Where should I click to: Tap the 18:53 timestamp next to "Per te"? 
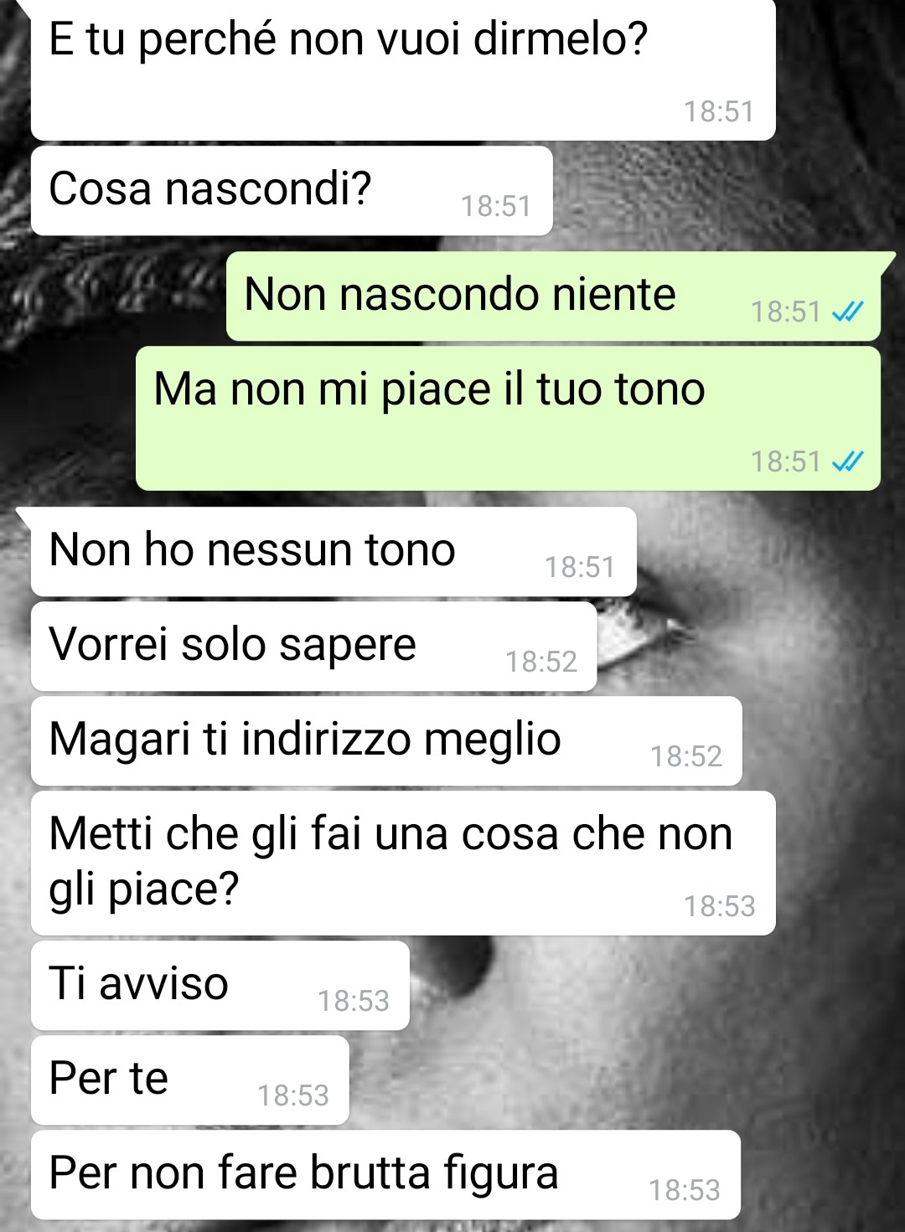coord(293,1095)
